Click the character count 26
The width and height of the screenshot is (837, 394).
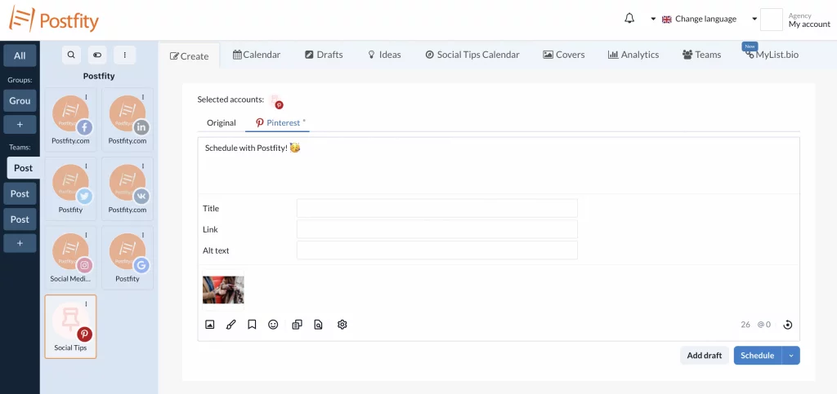pyautogui.click(x=745, y=324)
